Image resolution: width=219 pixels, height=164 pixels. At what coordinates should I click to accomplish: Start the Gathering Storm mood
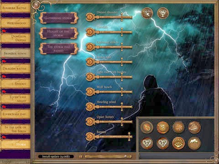pyautogui.click(x=58, y=18)
